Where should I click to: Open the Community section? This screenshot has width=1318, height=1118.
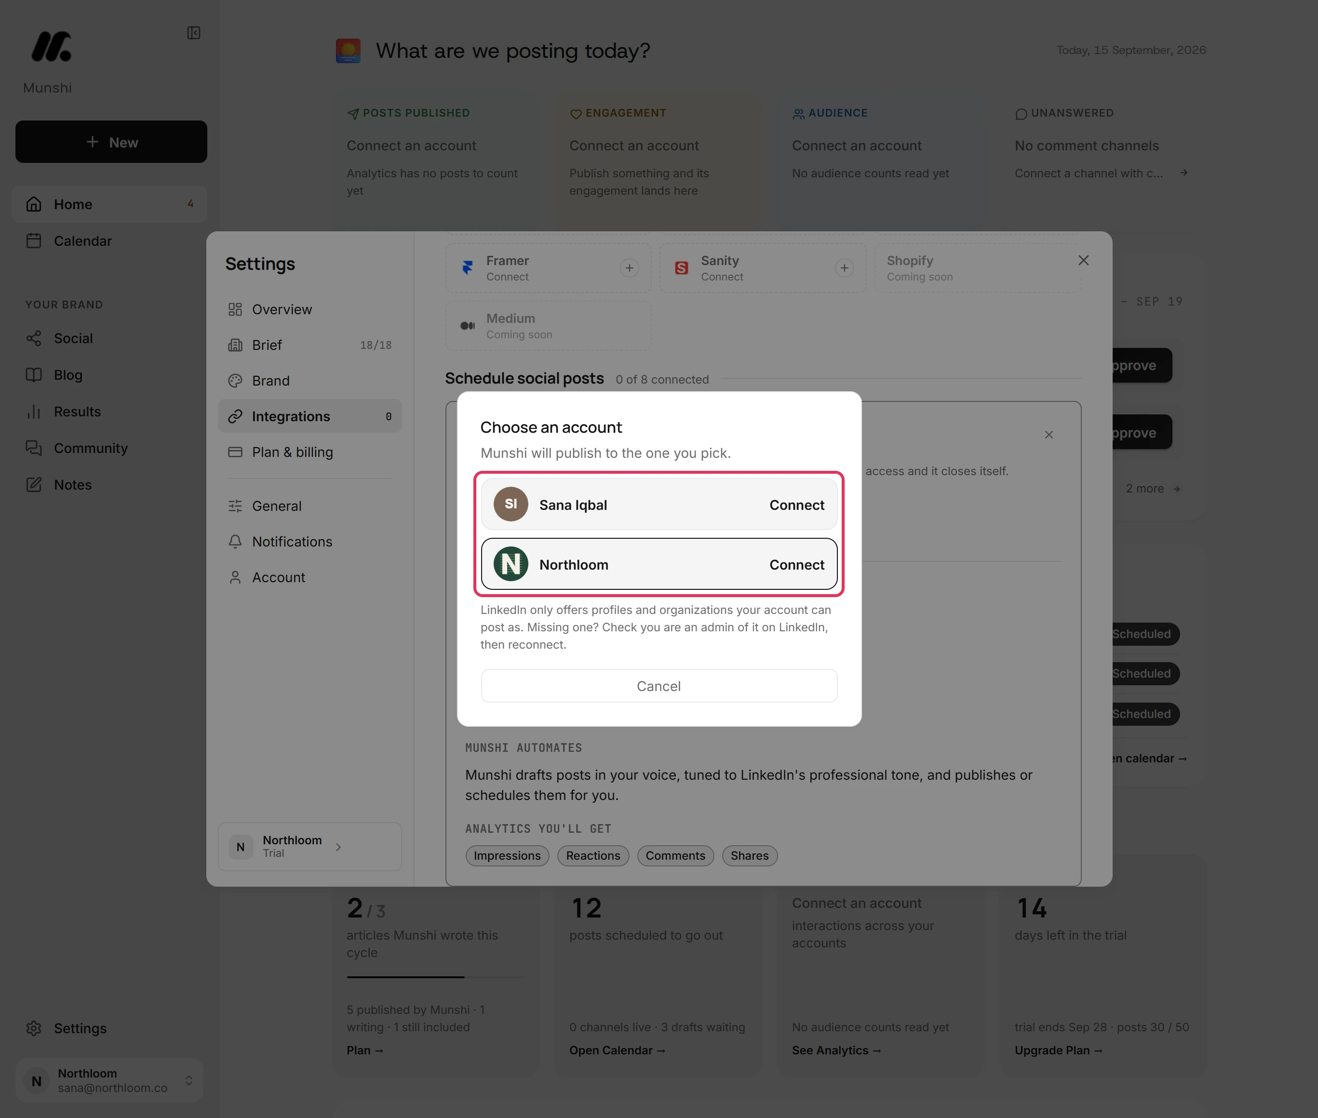[x=110, y=448]
